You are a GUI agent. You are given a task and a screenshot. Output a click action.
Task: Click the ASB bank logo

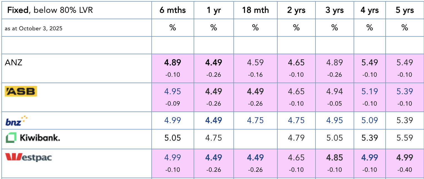pos(21,91)
